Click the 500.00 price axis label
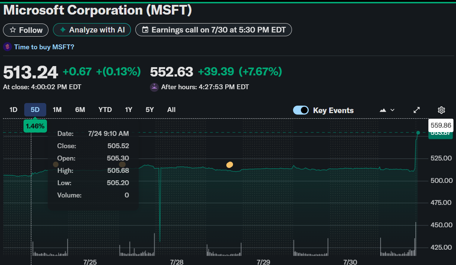This screenshot has width=456, height=265. (x=441, y=181)
